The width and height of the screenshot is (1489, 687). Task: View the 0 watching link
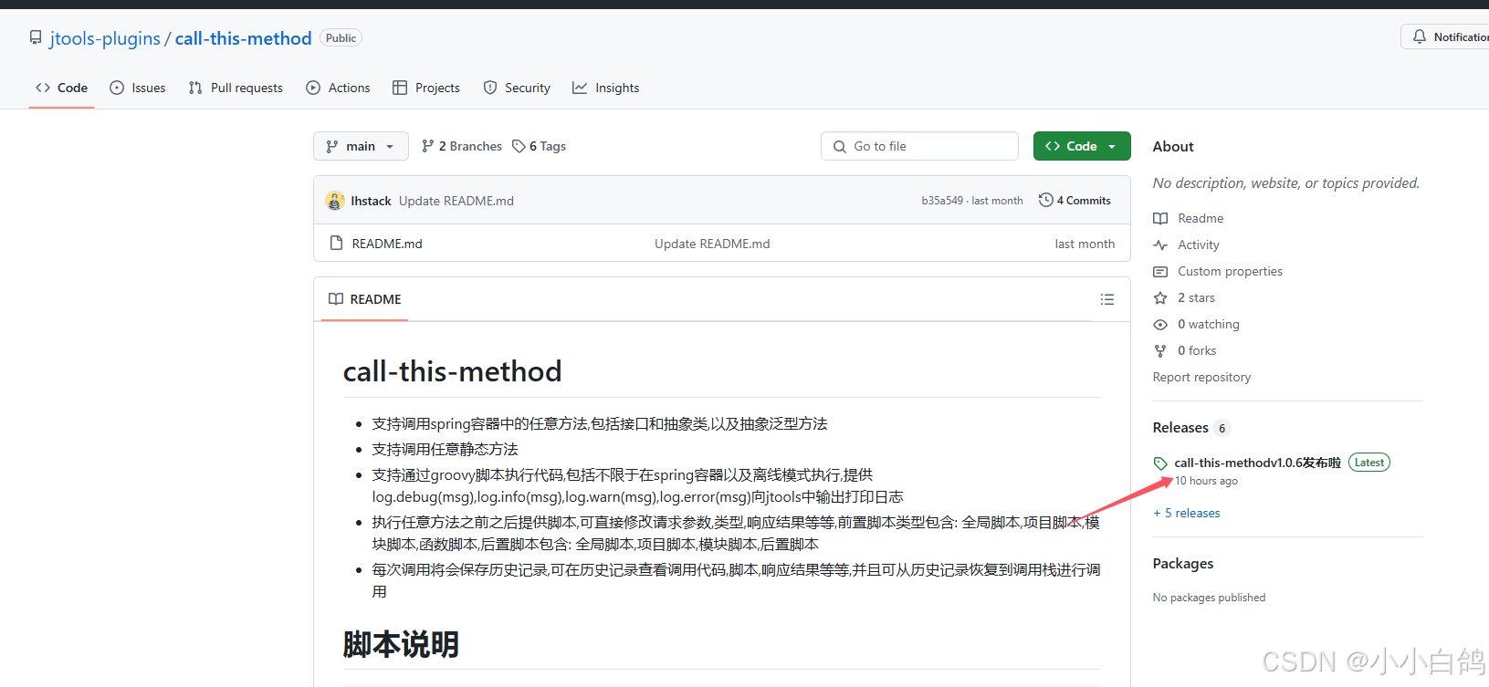(x=1197, y=324)
